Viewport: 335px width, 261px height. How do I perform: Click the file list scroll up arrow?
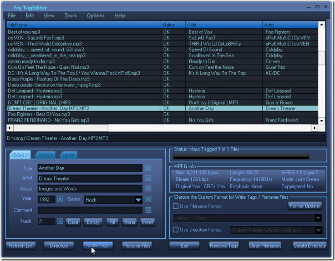click(x=322, y=25)
